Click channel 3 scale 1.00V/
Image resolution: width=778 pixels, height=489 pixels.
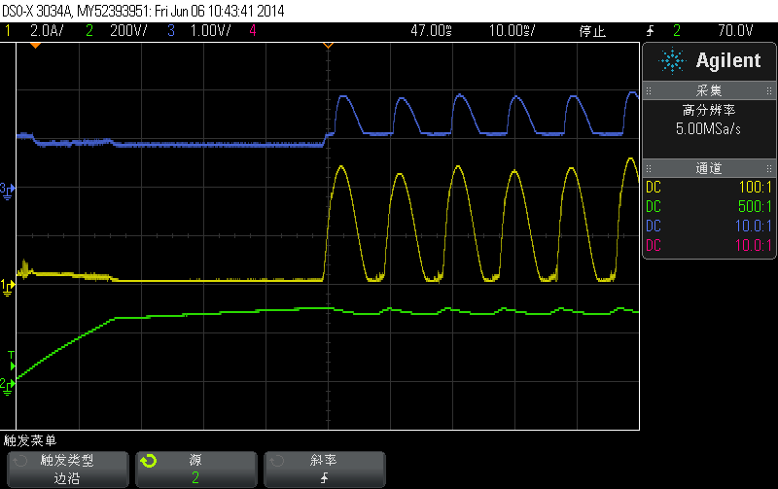tap(210, 31)
